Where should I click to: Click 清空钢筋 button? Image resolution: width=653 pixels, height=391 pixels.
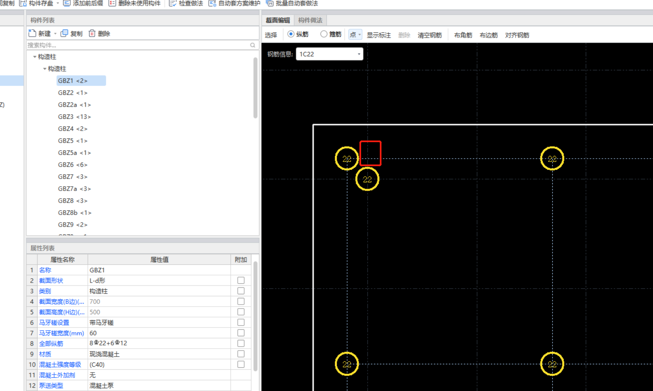[430, 35]
